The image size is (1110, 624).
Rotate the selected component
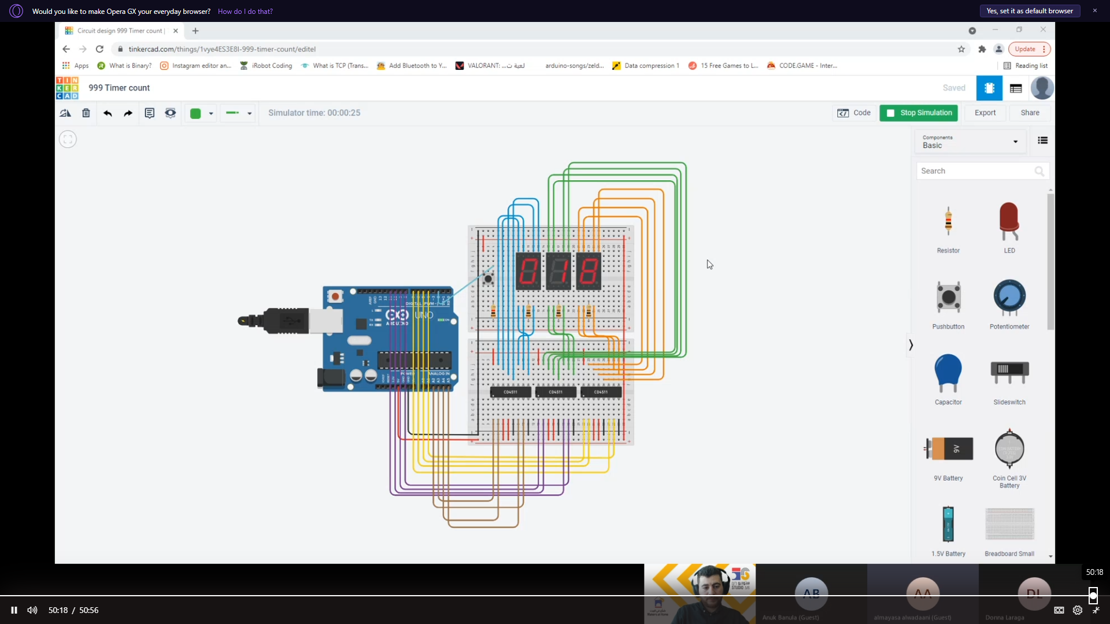pos(65,113)
